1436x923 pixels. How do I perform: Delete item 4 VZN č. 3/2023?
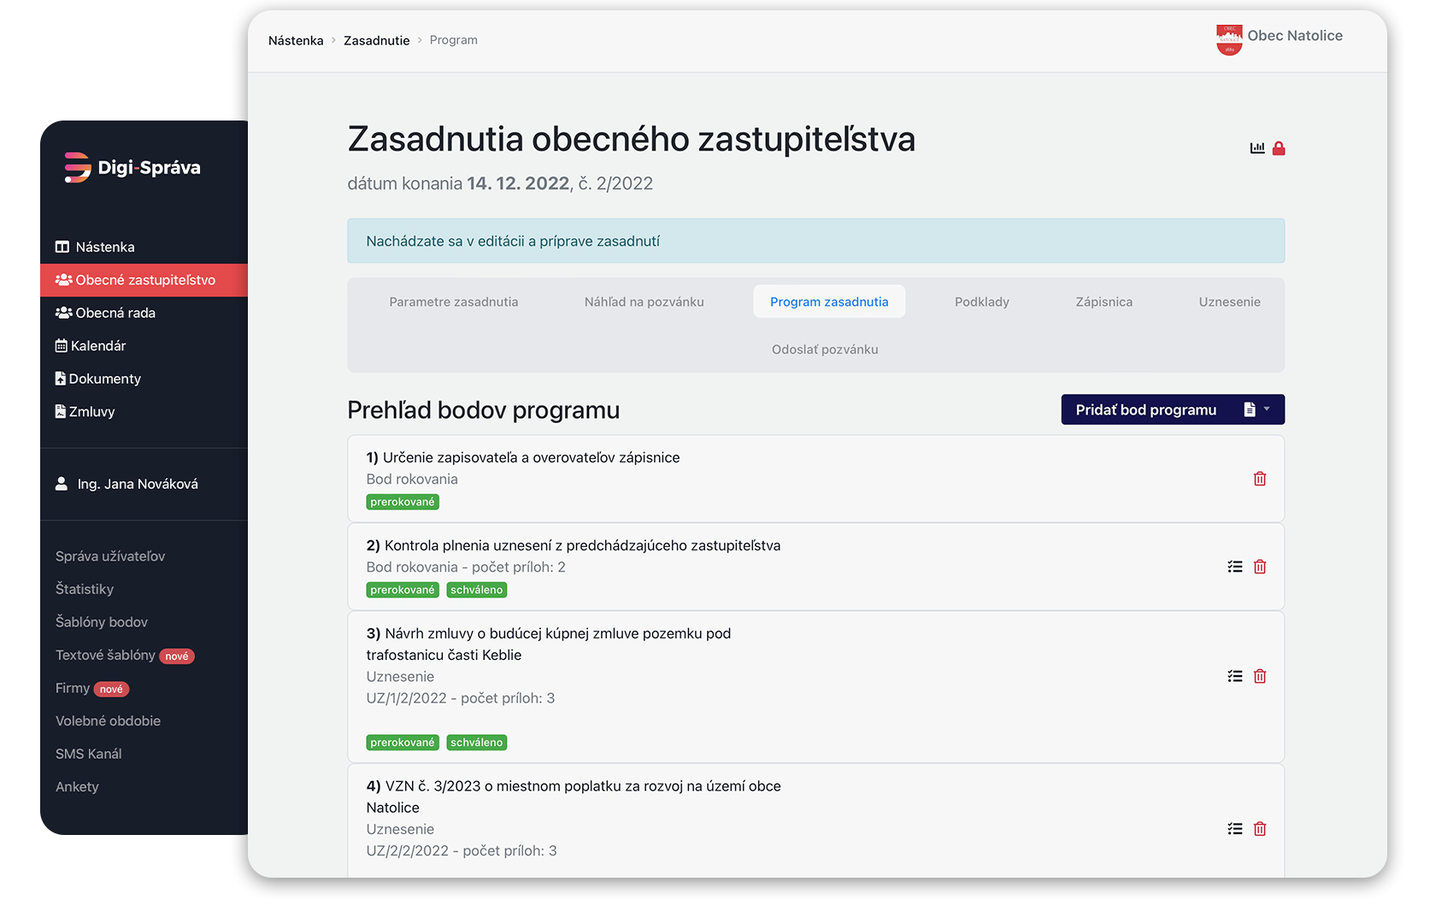pos(1260,829)
